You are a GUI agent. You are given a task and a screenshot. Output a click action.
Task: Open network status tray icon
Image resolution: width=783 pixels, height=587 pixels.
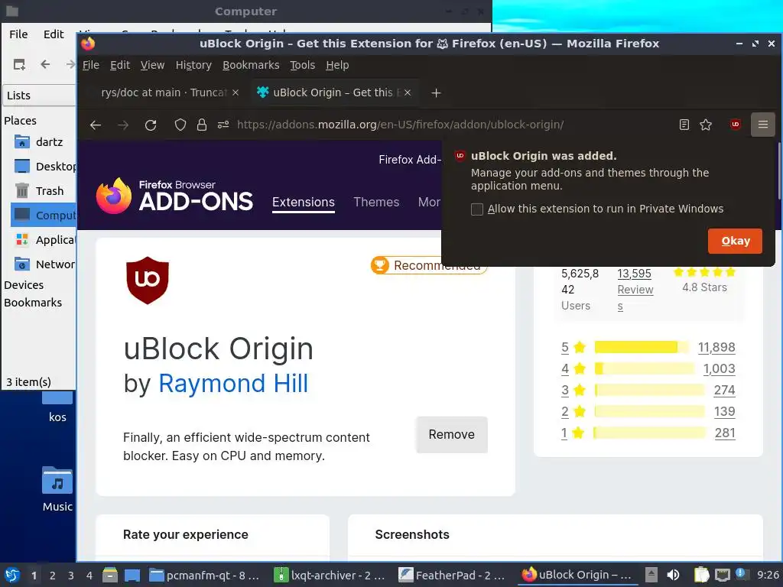coord(722,575)
